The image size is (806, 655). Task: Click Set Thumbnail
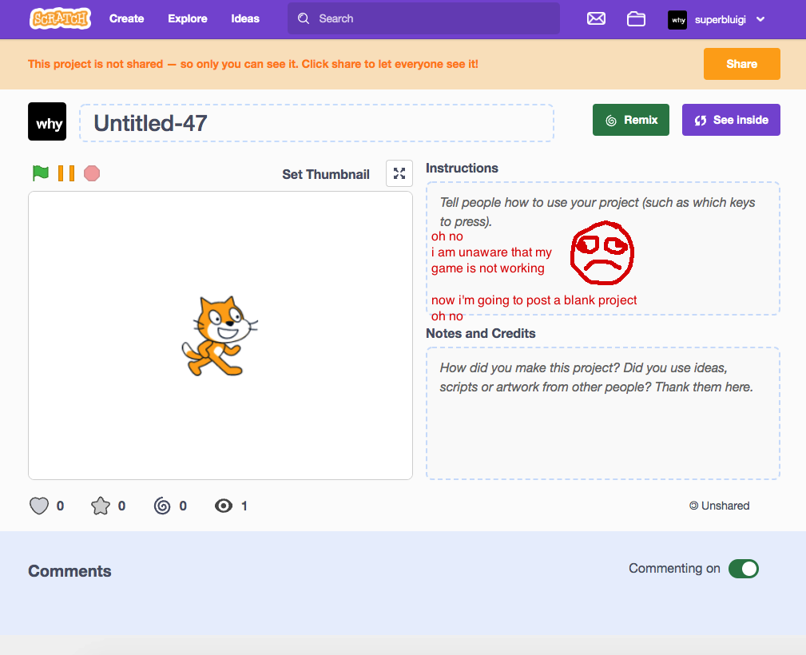point(326,174)
